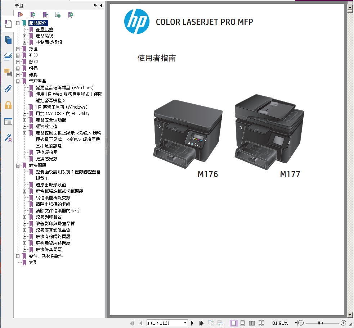Select the 傳真 bookmark

(x=33, y=74)
